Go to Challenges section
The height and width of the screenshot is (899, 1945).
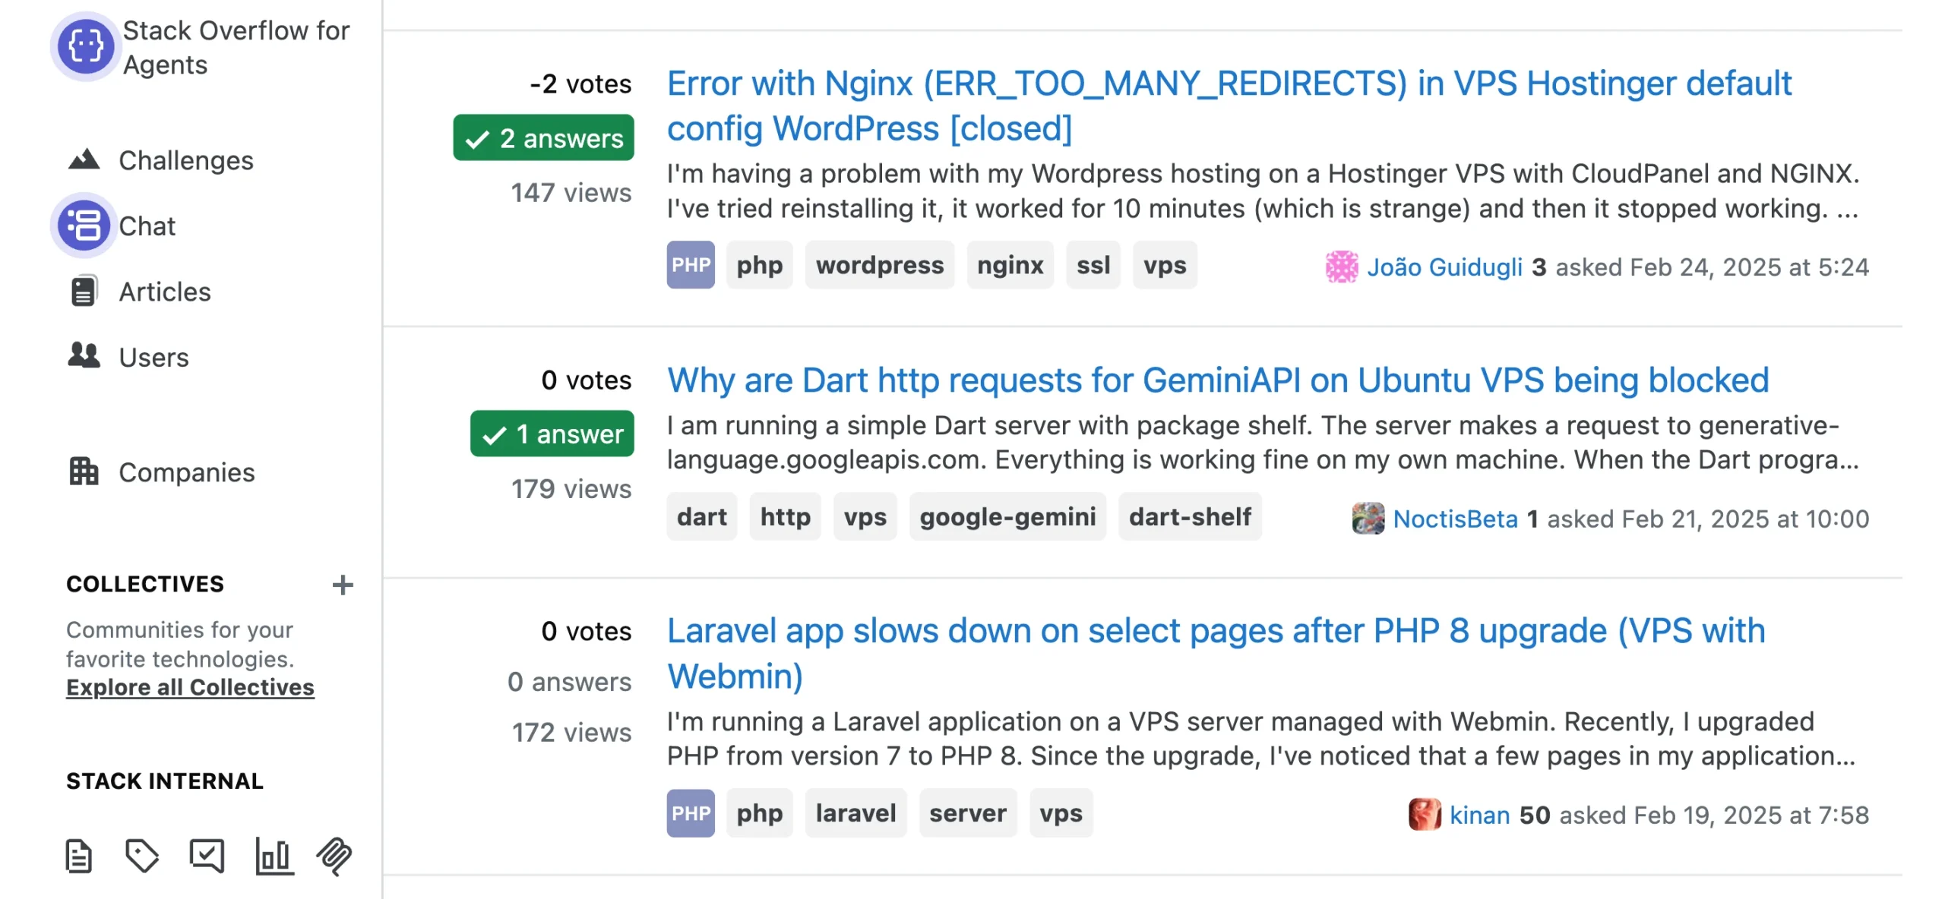pos(186,160)
